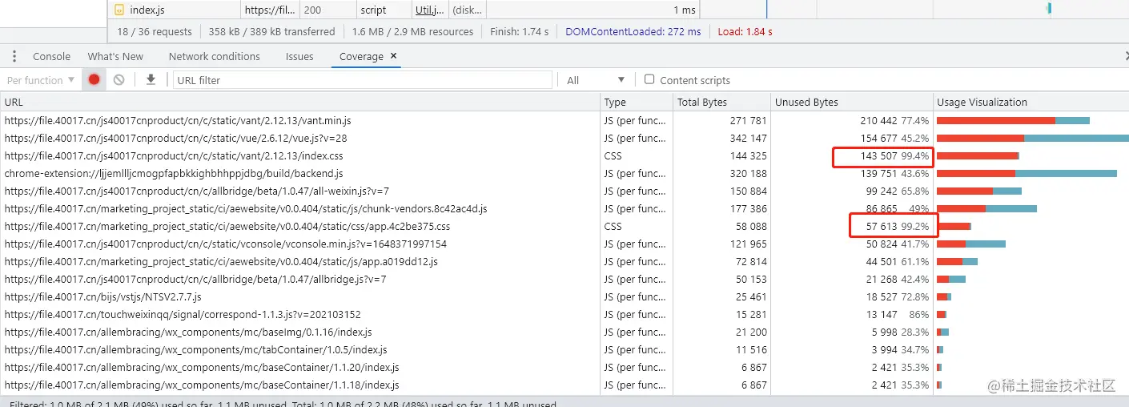Click the Load: 1.84 s status text

[745, 32]
